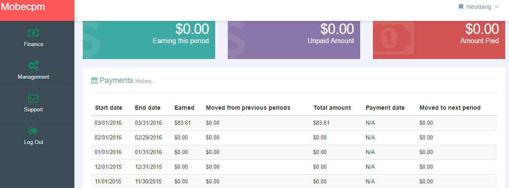Click the Payment date column header

pyautogui.click(x=385, y=108)
